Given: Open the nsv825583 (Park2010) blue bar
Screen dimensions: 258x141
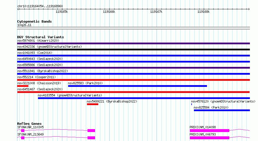Looking at the screenshot, I should pyautogui.click(x=137, y=86).
